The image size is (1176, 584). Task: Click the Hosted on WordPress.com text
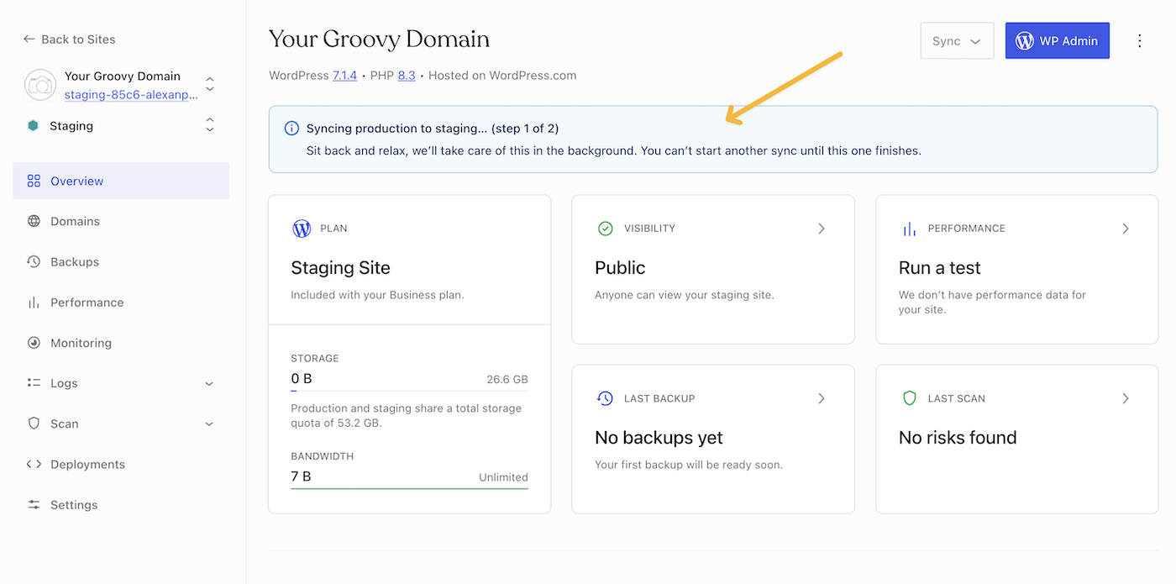click(502, 76)
